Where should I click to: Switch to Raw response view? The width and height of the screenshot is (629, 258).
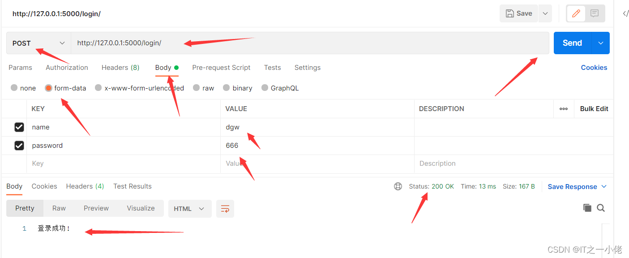[x=59, y=208]
